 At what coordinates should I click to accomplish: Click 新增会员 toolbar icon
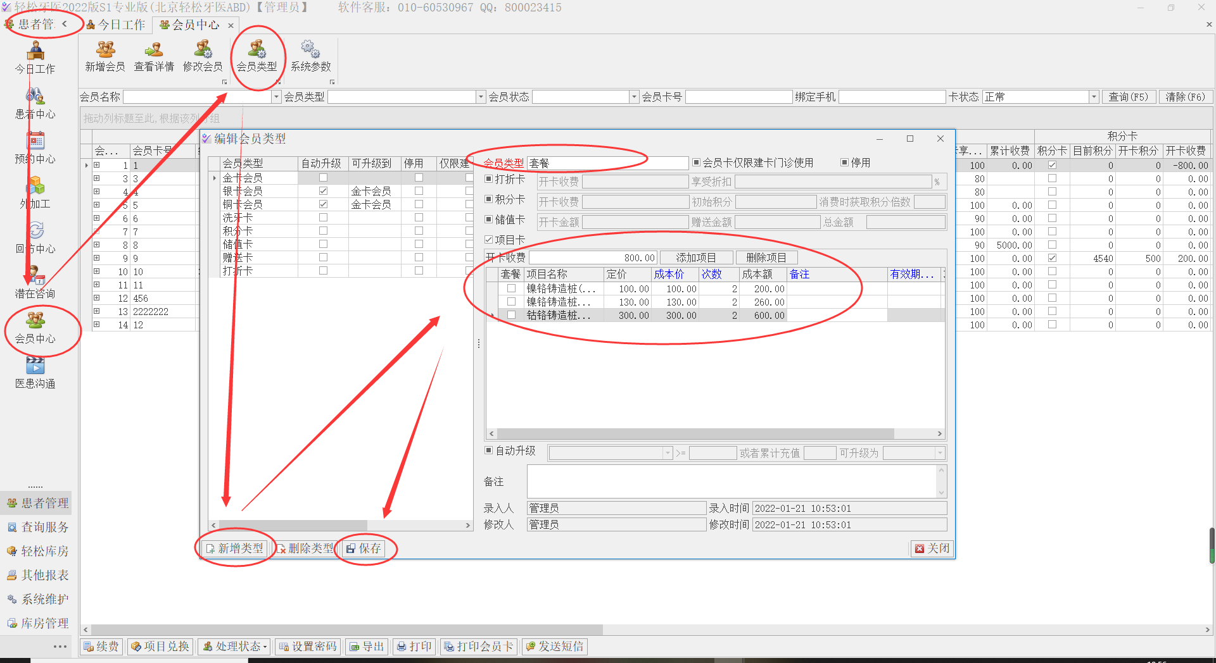click(x=105, y=56)
